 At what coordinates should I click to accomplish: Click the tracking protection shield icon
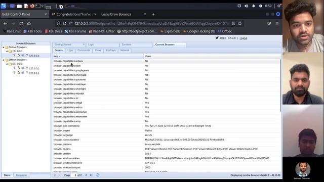(x=59, y=24)
